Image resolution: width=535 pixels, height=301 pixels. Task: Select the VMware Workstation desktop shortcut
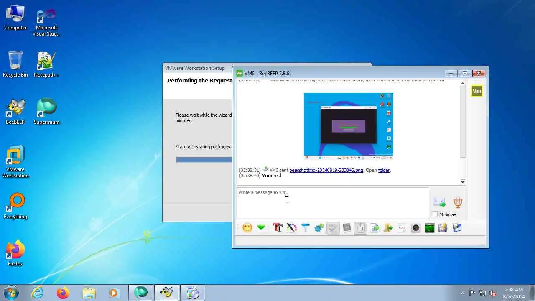pos(15,162)
